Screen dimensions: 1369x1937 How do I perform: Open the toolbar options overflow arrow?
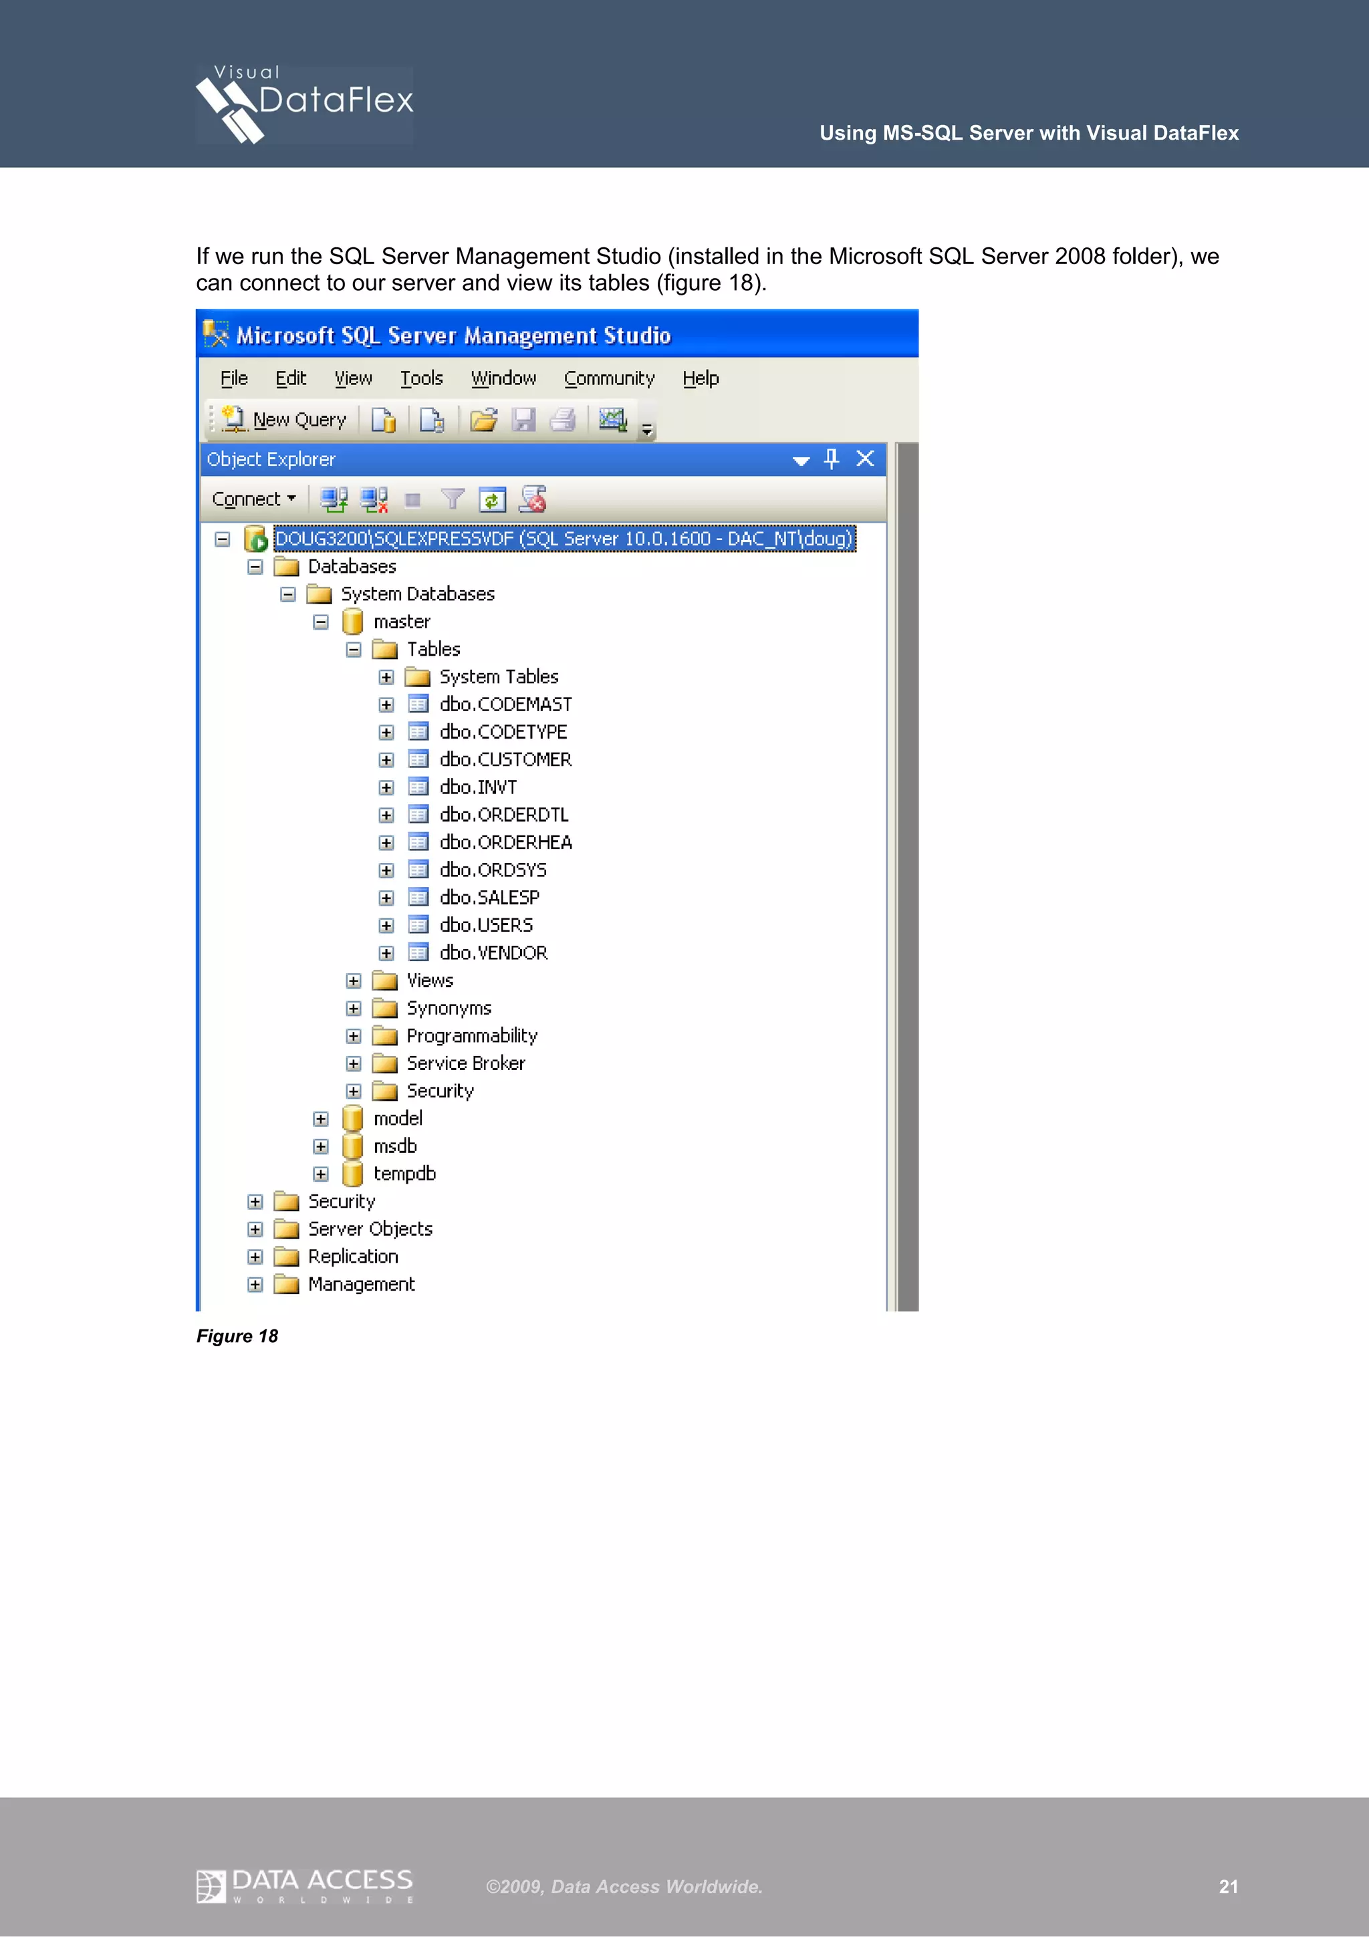(647, 430)
